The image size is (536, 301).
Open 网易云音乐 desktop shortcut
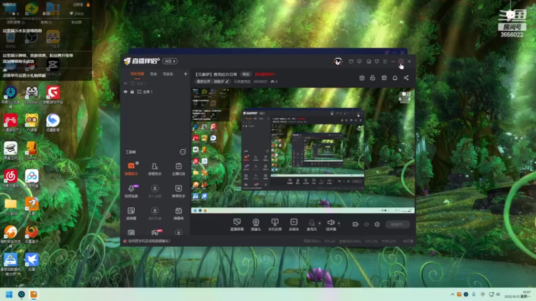point(11,179)
